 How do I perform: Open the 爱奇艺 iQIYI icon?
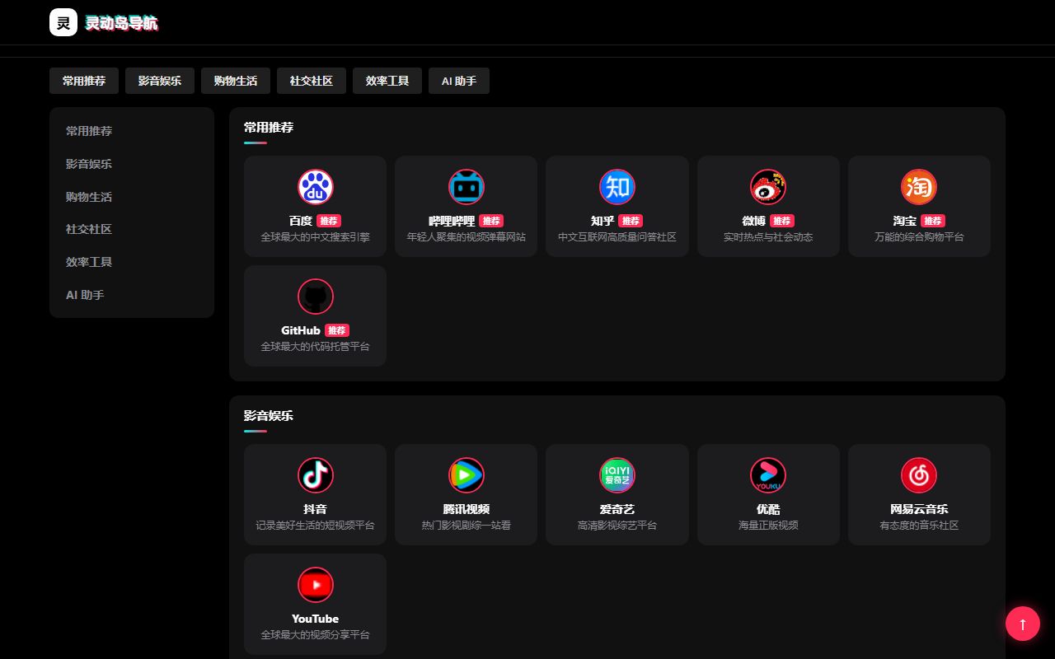(x=617, y=475)
